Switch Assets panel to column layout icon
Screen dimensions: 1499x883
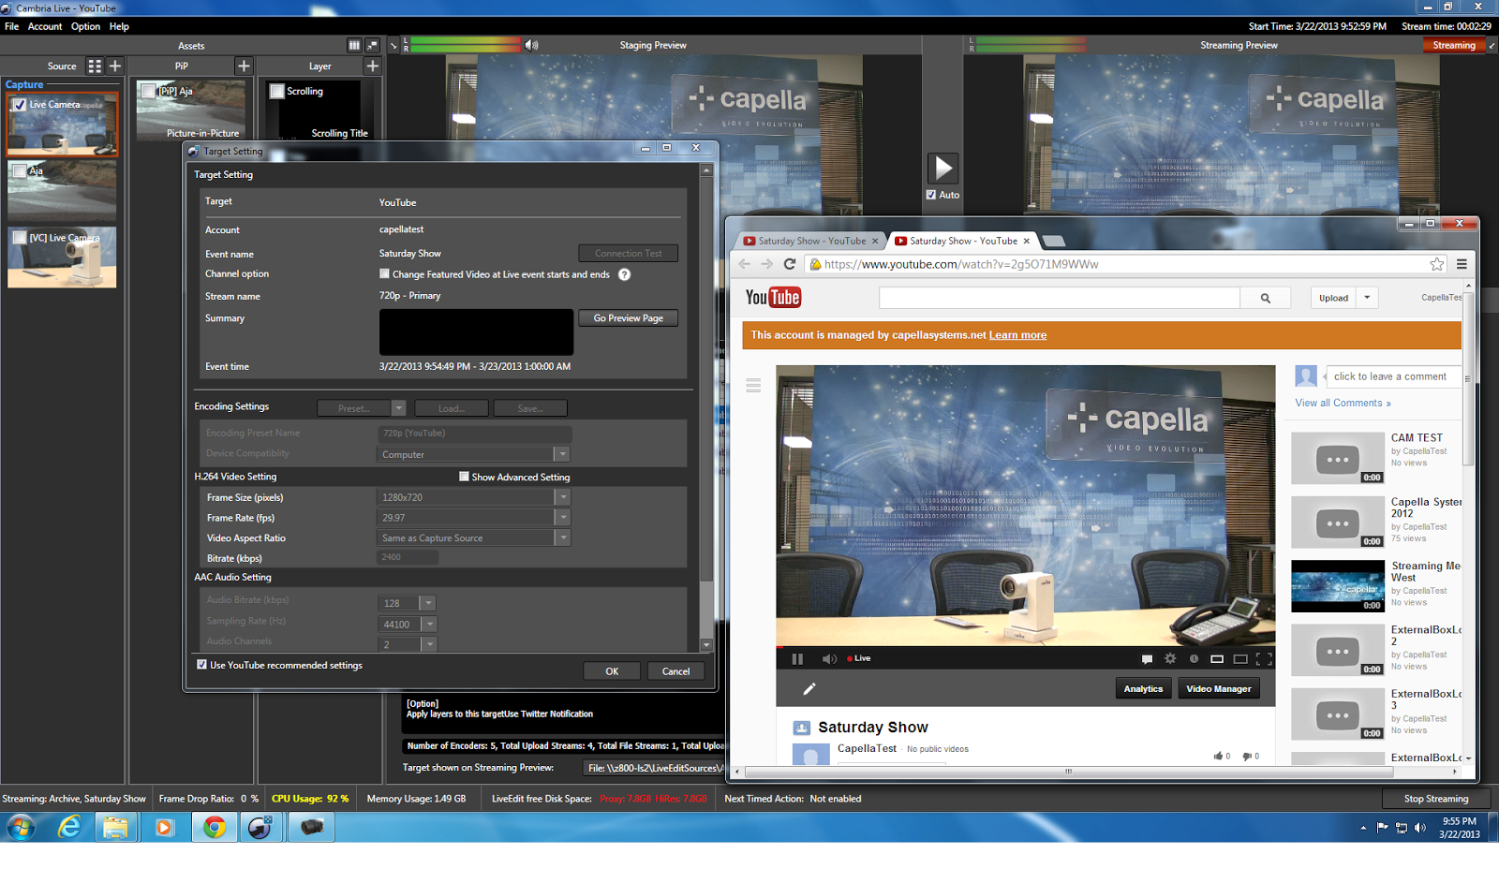(354, 45)
